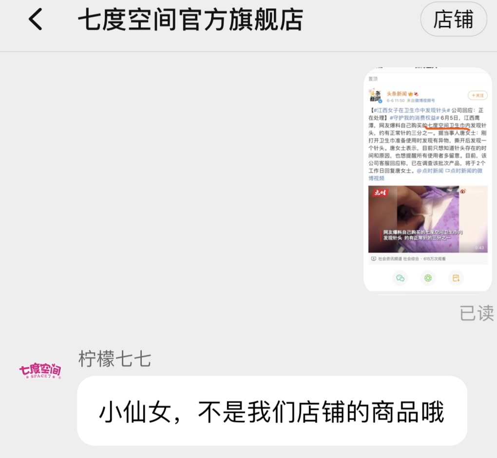The image size is (497, 458).
Task: Play the purple sanitary pad video thumbnail
Action: 428,219
